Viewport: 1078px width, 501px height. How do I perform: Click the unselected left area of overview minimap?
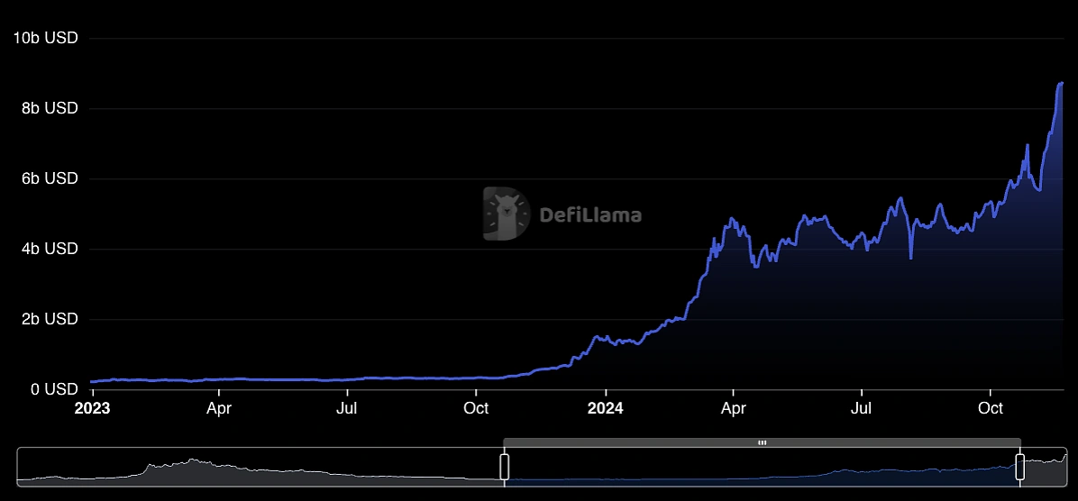pyautogui.click(x=261, y=467)
